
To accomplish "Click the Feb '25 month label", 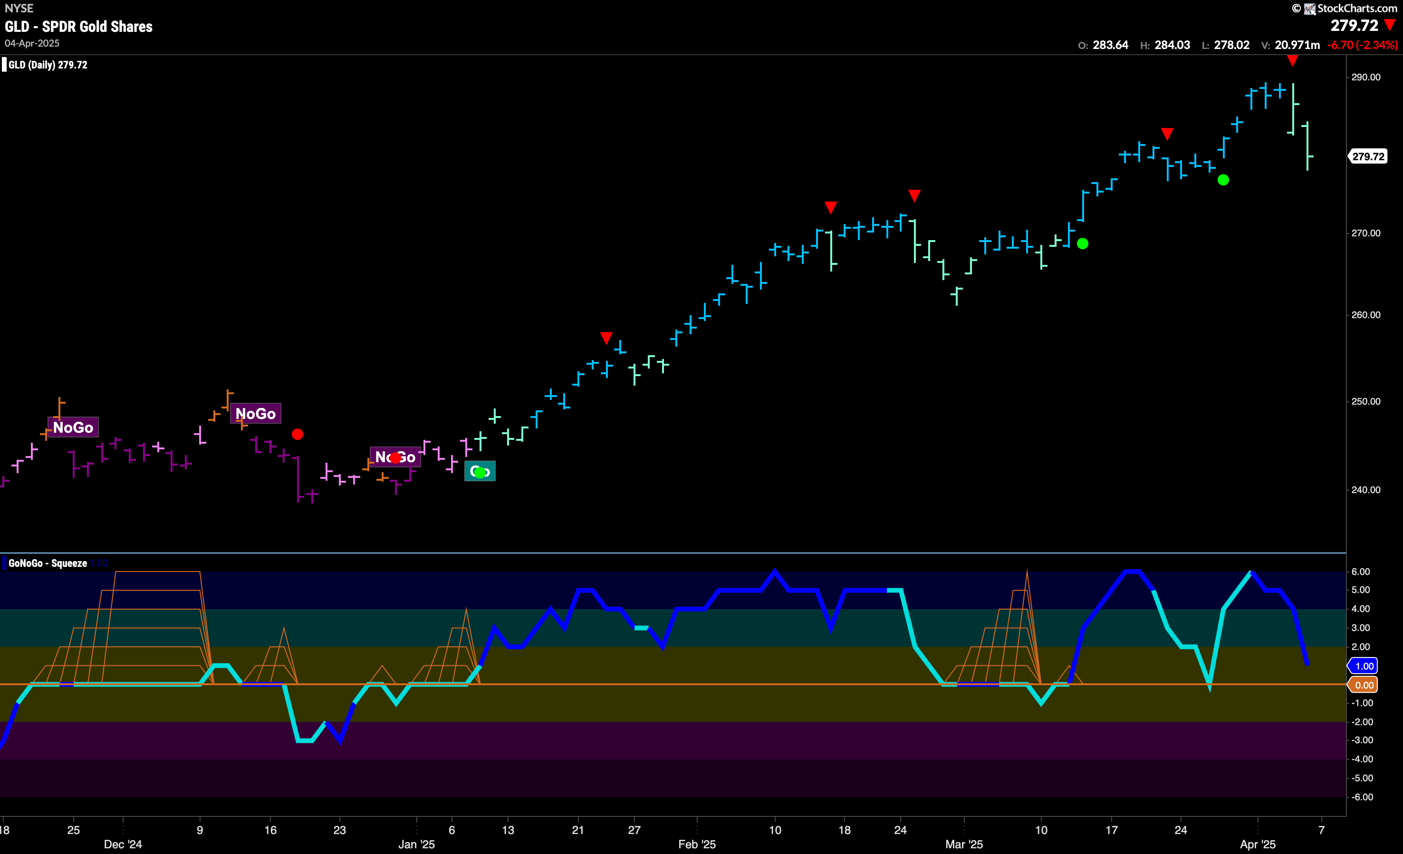I will (697, 844).
